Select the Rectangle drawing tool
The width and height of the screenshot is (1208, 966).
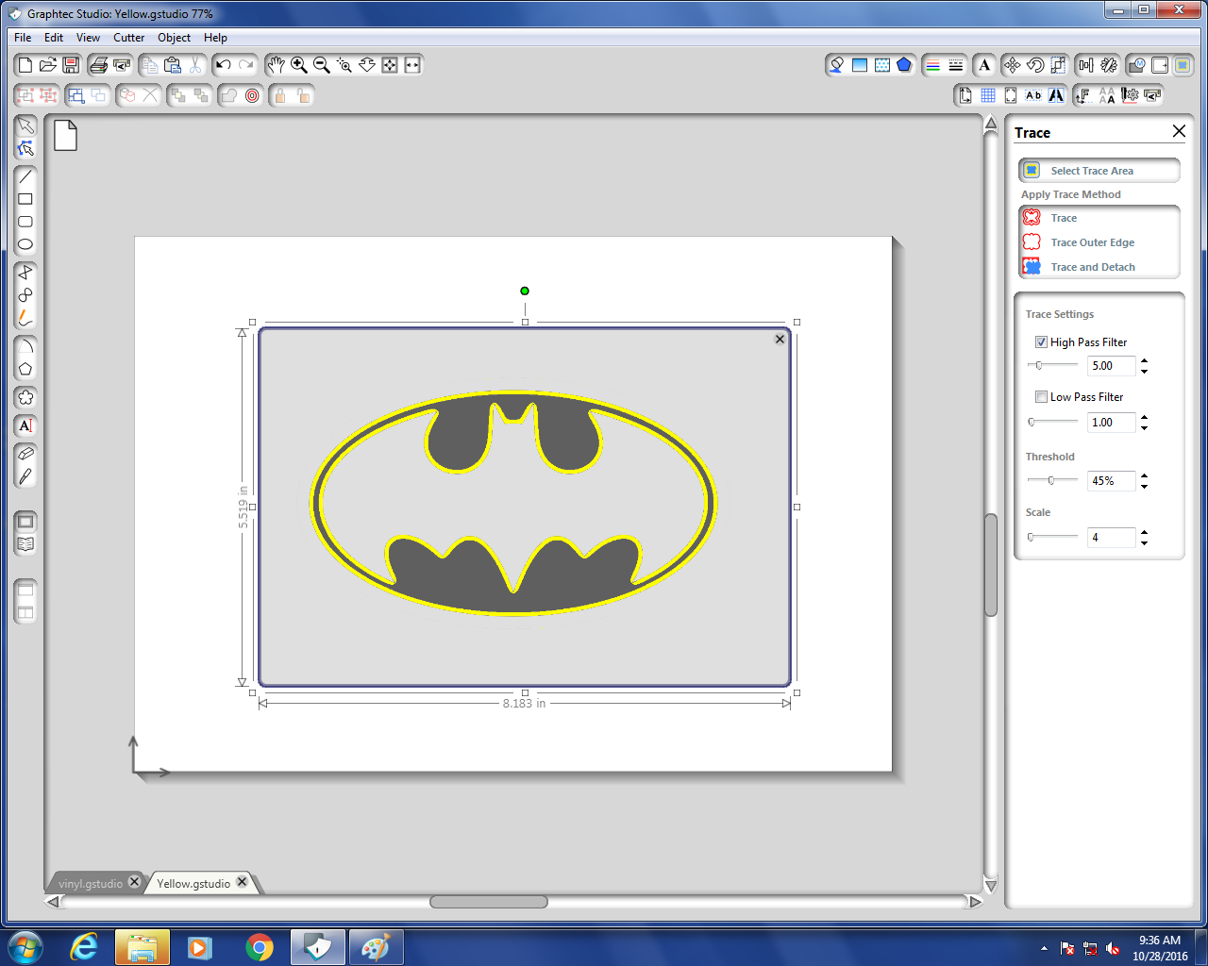[x=25, y=199]
